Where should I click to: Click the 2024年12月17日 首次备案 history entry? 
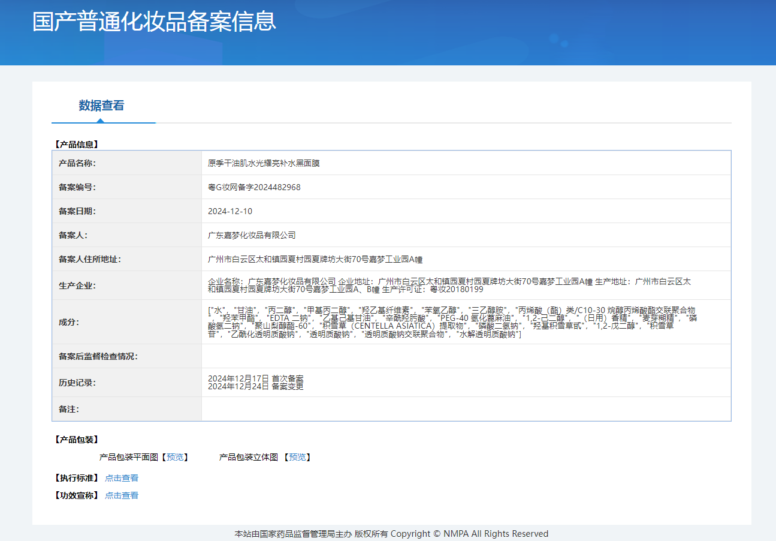click(256, 378)
